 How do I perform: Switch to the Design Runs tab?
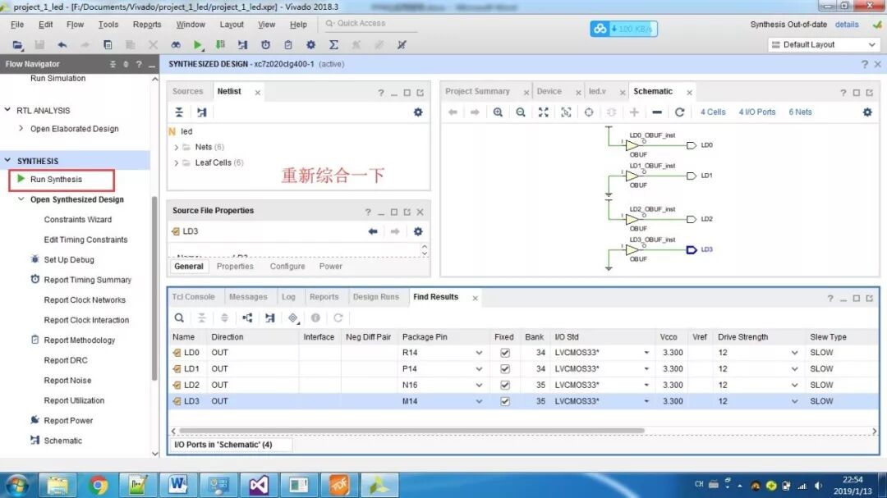pos(375,297)
